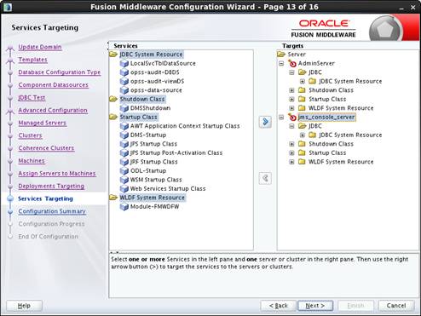The height and width of the screenshot is (316, 421).
Task: Select the jms_console_server target label
Action: point(326,117)
